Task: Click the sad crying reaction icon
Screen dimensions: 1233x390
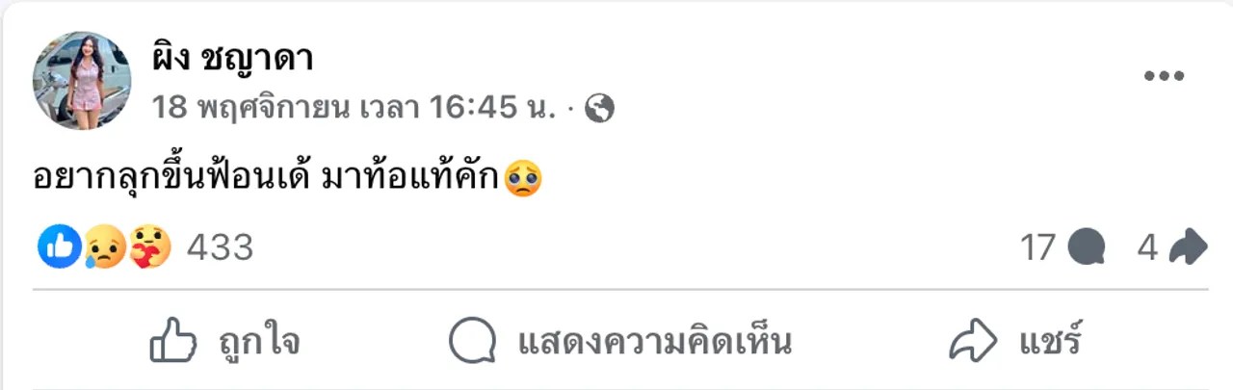Action: click(x=105, y=247)
